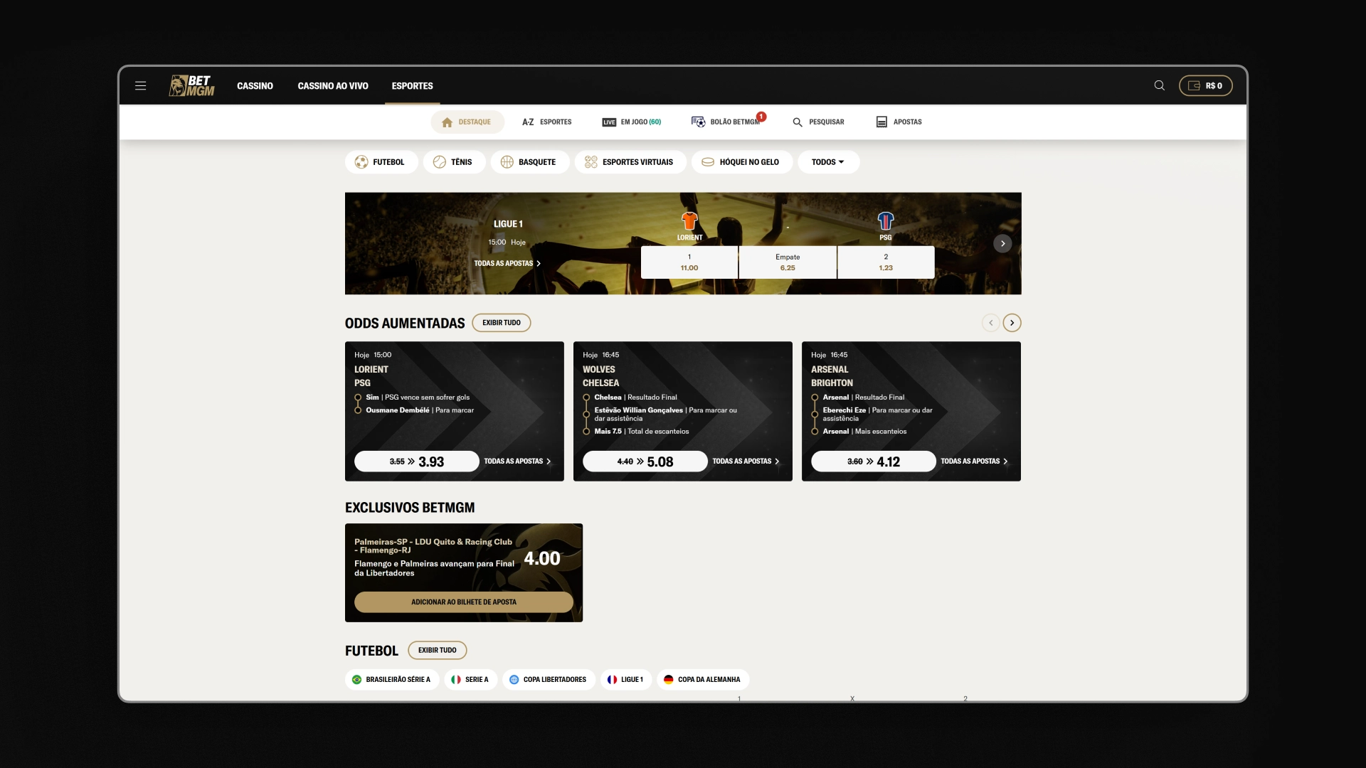Switch to Cassino ao Vivo tab

(x=332, y=86)
